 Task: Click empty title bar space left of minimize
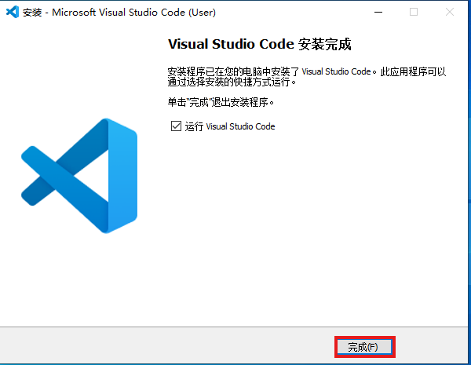[298, 12]
